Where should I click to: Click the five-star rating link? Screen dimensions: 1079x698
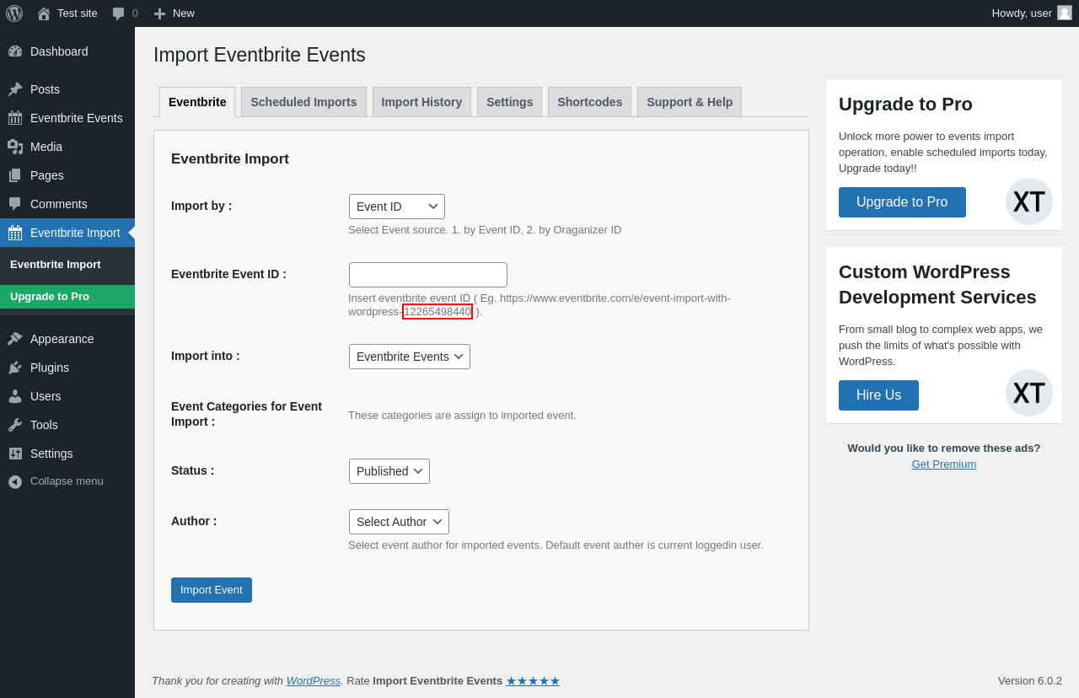coord(533,680)
